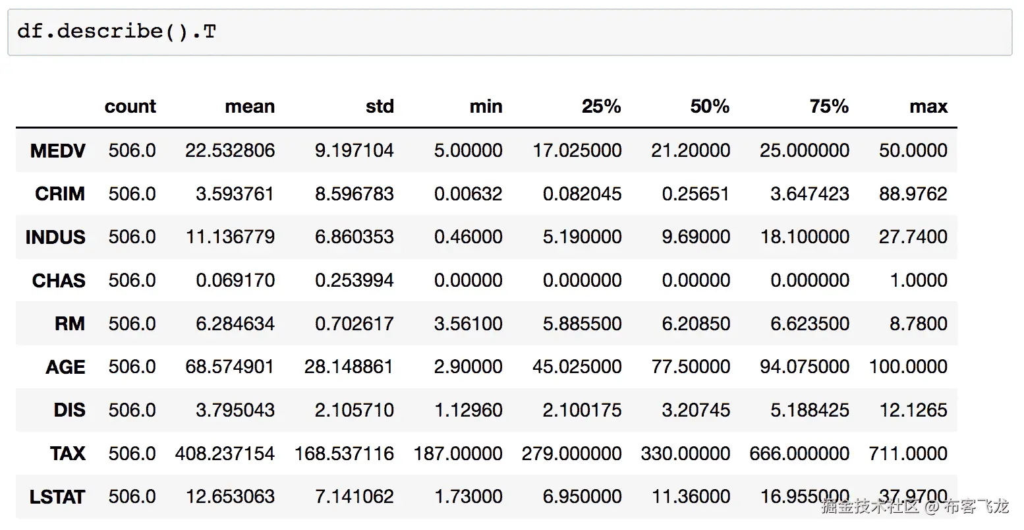Select the INDUS row label
1024x530 pixels.
55,237
